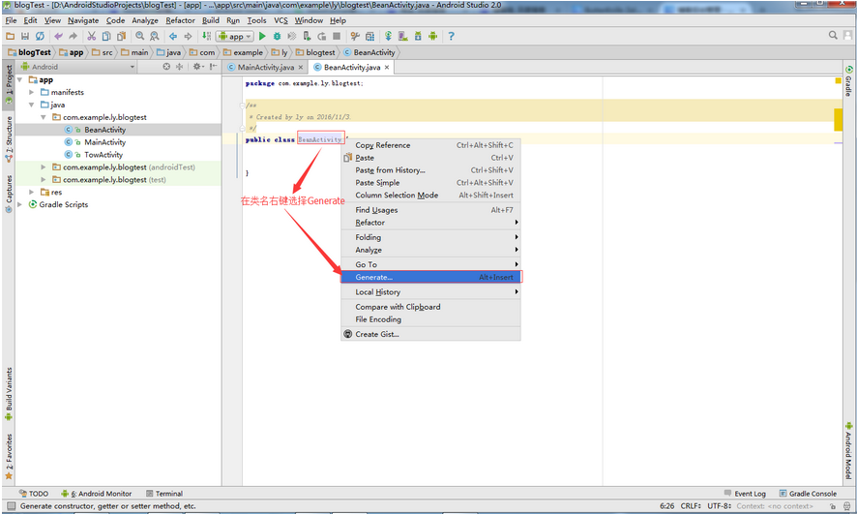Viewport: 857px width, 514px height.
Task: Click the CRLF line separator status entry
Action: coord(691,506)
